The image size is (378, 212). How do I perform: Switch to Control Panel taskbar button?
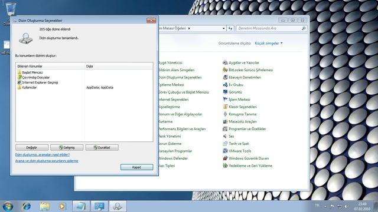click(99, 206)
